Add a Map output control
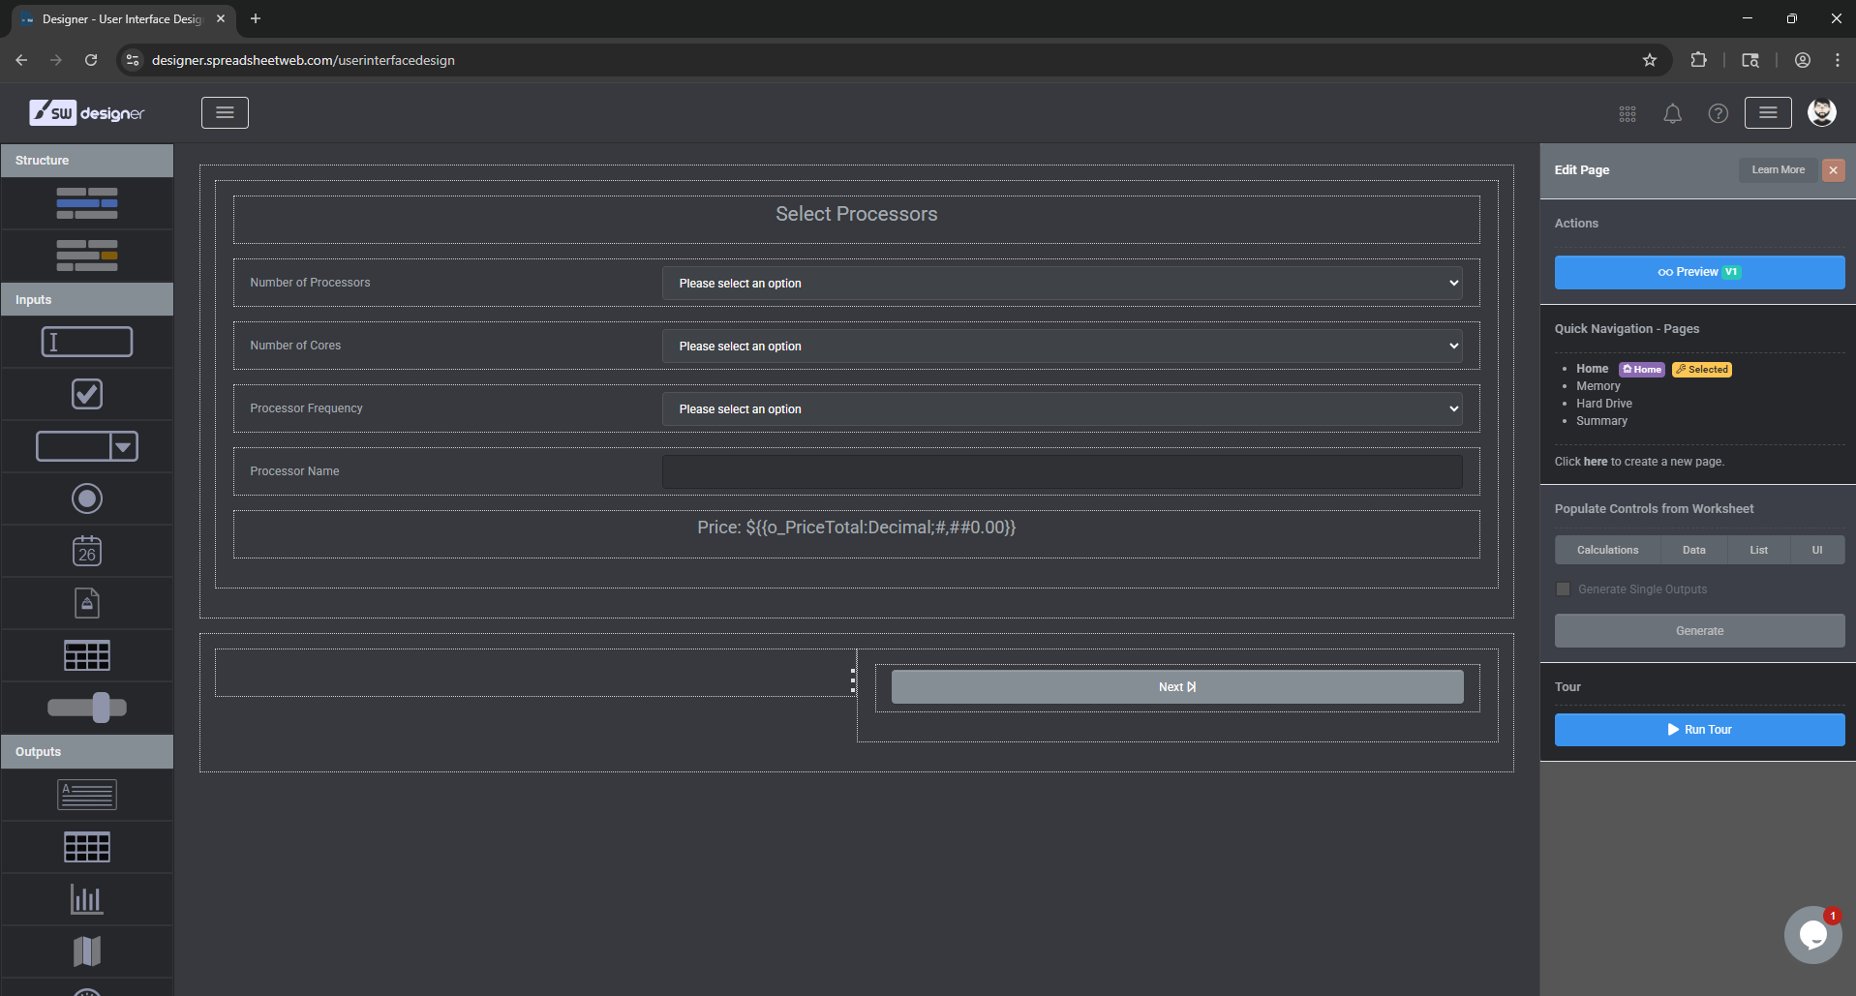The width and height of the screenshot is (1856, 996). (x=86, y=951)
